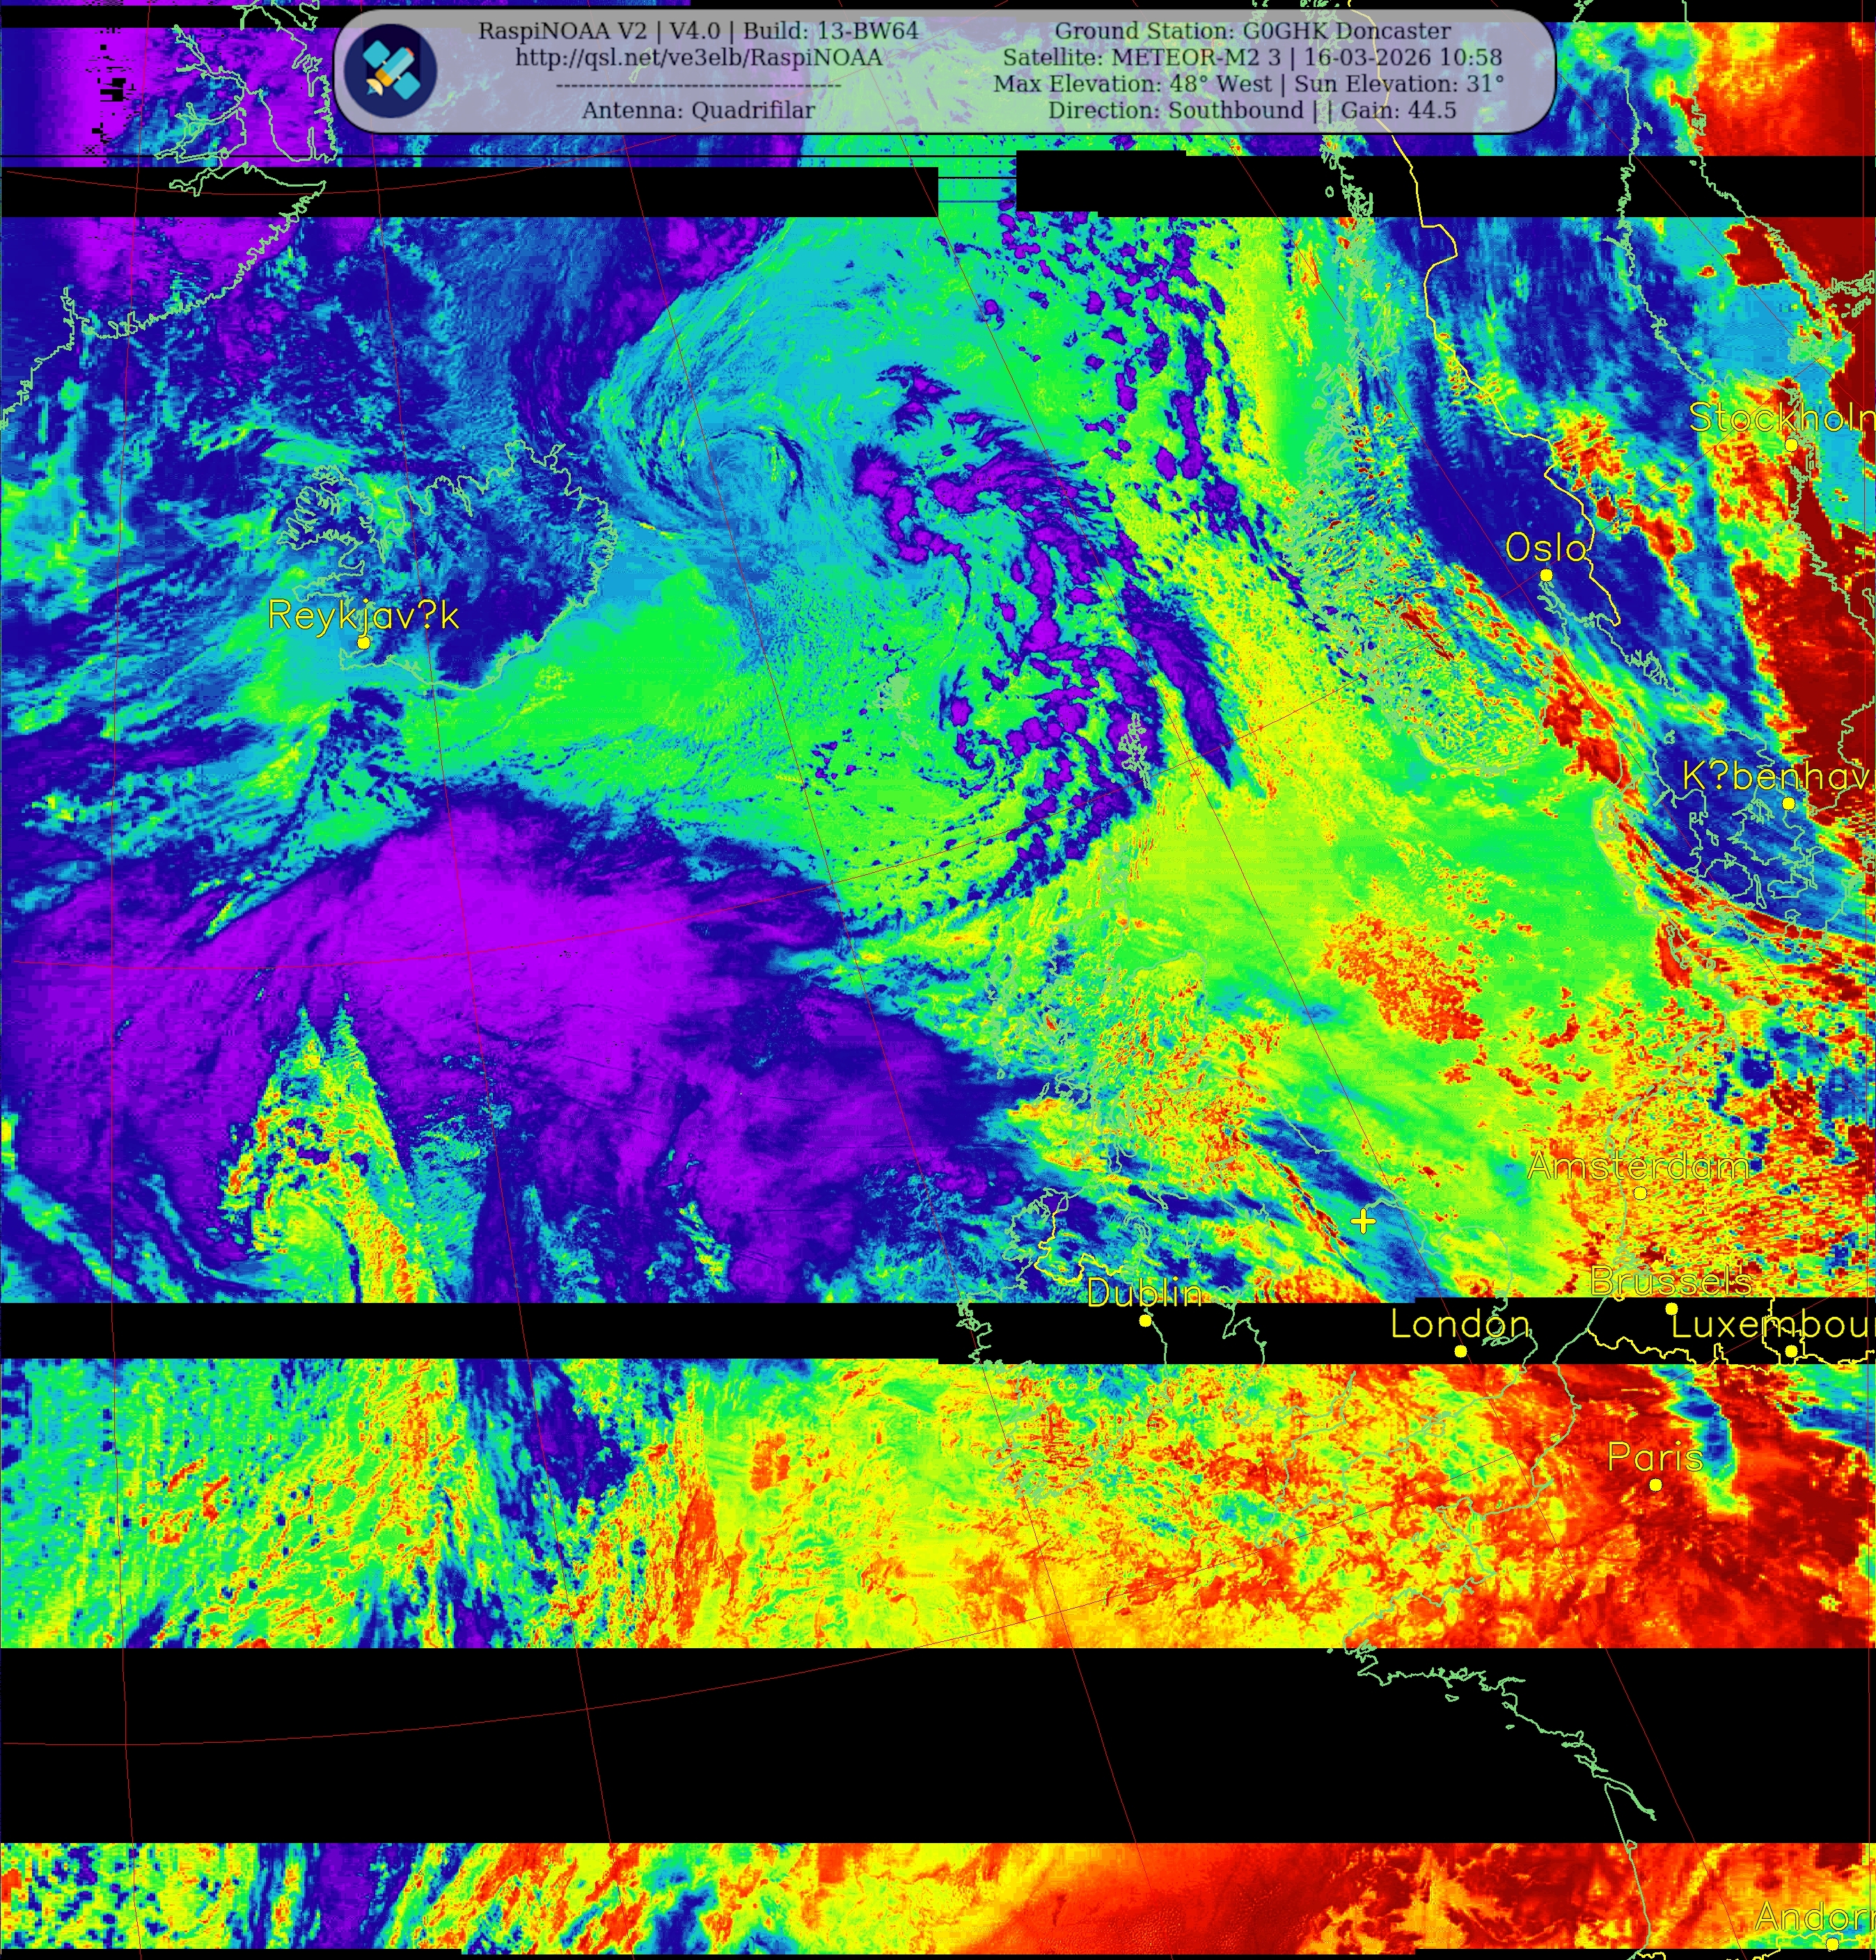The width and height of the screenshot is (1876, 1960).
Task: Click the Stockholm city dot marker
Action: (x=1791, y=445)
